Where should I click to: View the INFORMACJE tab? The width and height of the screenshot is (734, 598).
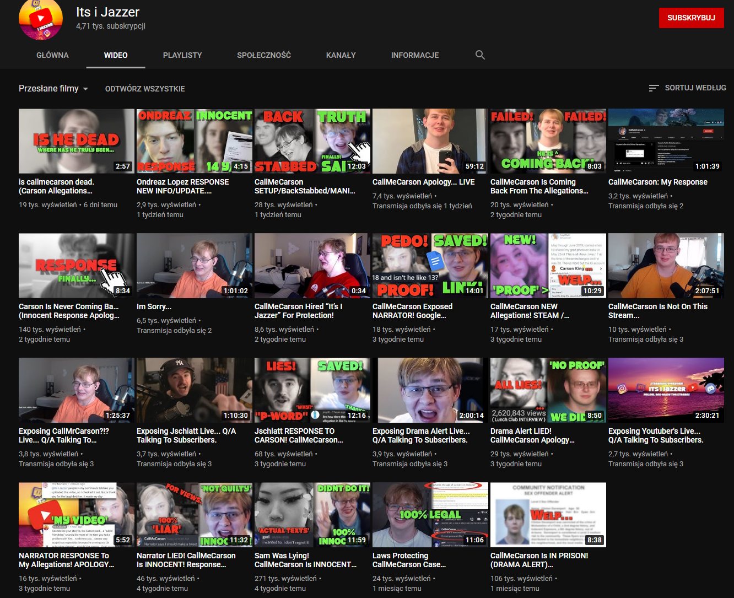(415, 55)
